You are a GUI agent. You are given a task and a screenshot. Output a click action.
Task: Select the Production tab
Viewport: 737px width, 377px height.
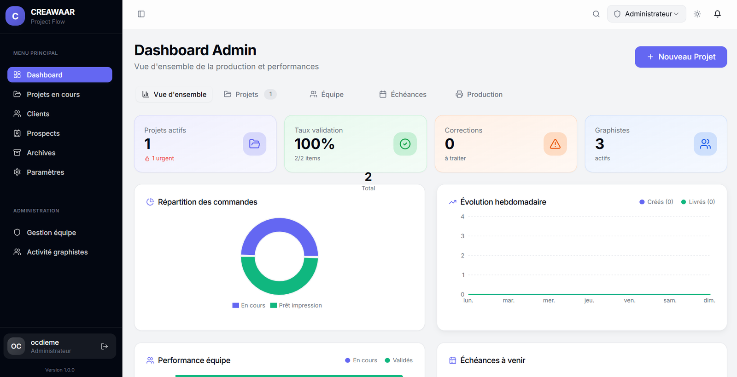(x=479, y=94)
